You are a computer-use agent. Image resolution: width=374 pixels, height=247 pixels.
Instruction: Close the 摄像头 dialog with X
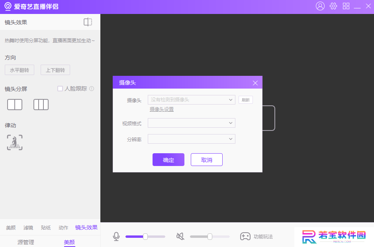(x=255, y=83)
